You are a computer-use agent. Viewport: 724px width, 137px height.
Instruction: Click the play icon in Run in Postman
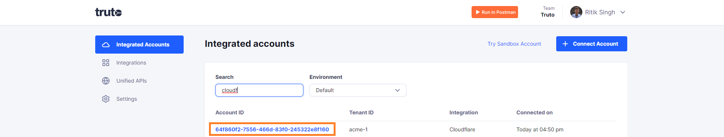pyautogui.click(x=478, y=12)
